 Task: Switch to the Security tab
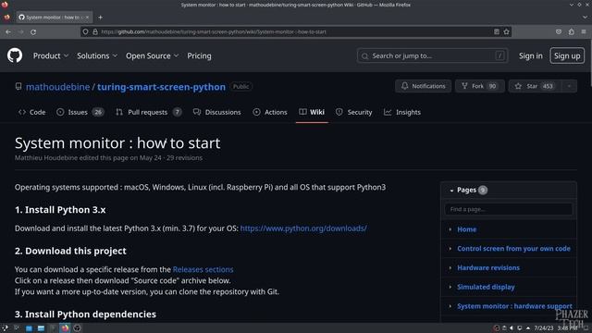354,112
